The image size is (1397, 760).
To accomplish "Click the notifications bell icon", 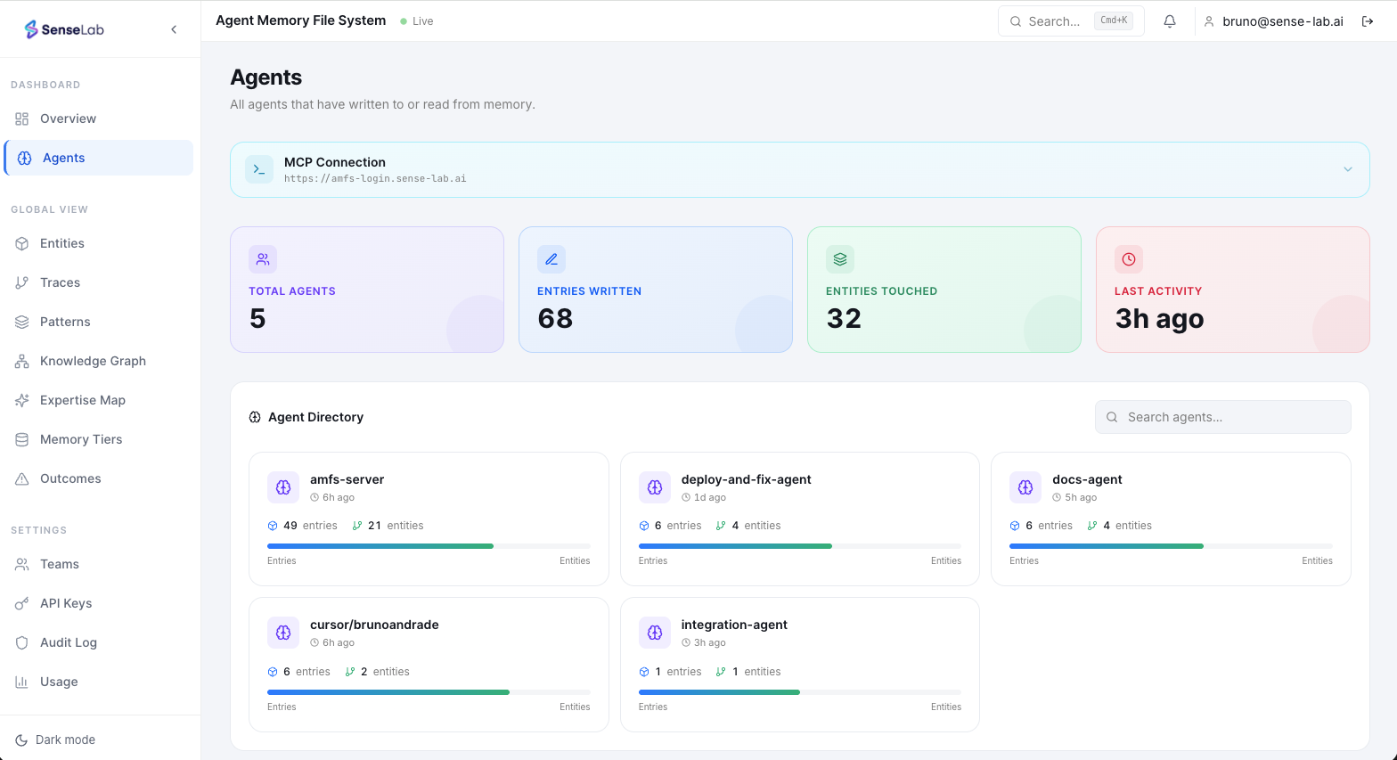I will tap(1170, 21).
